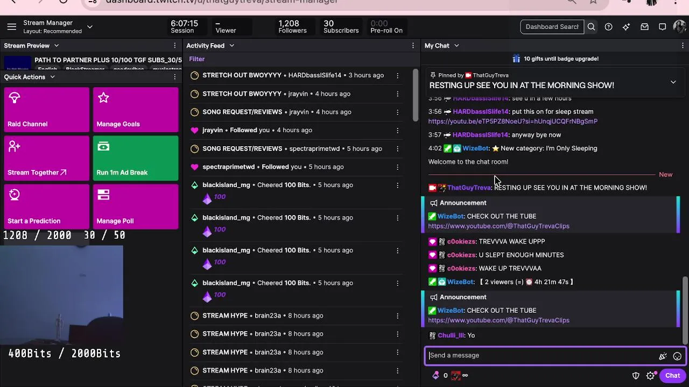Open second ThatGuyTrevaClips YouTube link

coord(498,320)
